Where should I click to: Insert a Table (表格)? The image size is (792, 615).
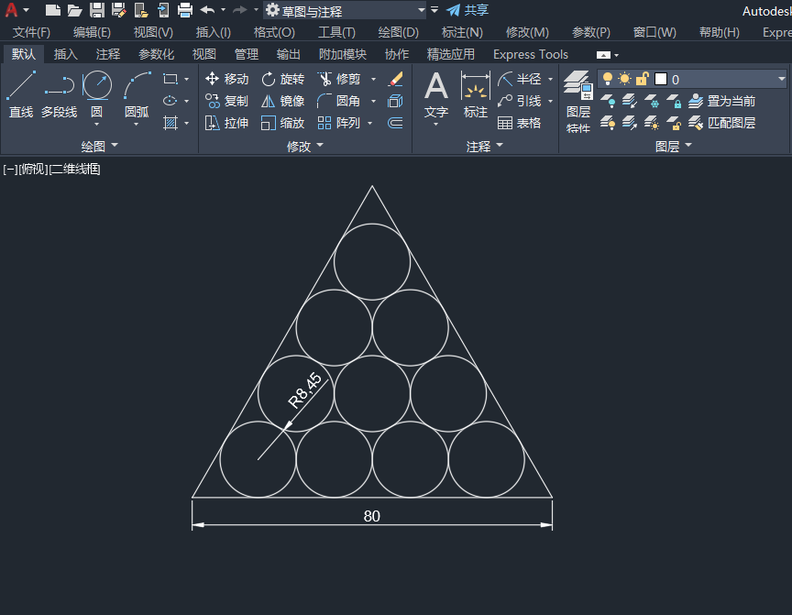click(519, 123)
